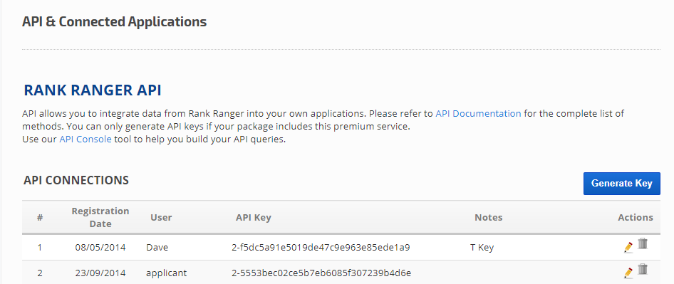Click the # column header
674x284 pixels.
click(x=40, y=217)
